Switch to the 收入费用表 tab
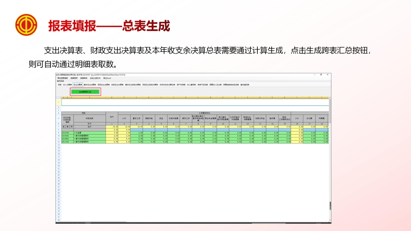Viewport: 411px width, 231px height. (192, 84)
